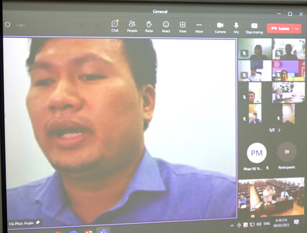Toggle the Camera on or off
Image resolution: width=307 pixels, height=233 pixels.
(x=220, y=26)
